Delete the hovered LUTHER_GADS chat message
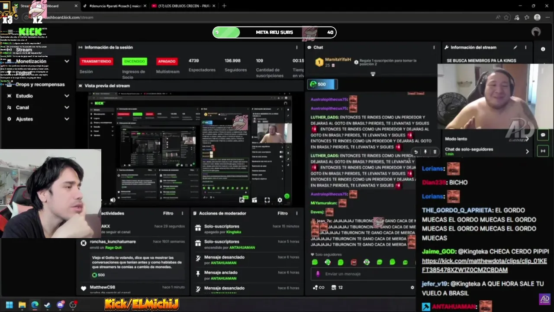554x312 pixels. point(435,152)
